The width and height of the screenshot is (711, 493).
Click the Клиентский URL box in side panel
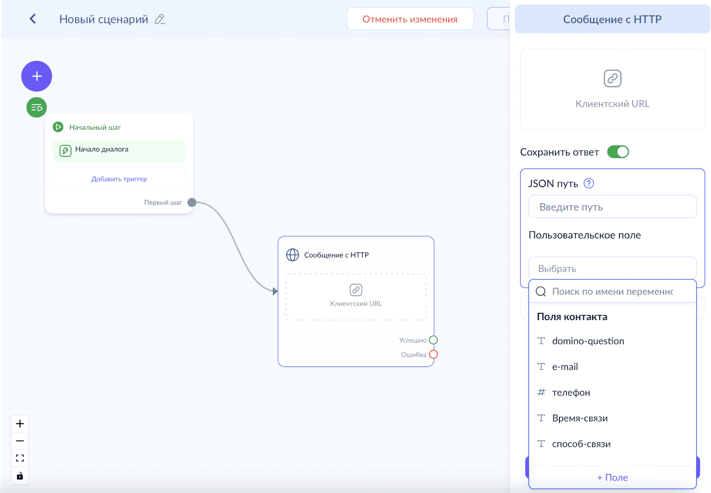click(612, 89)
